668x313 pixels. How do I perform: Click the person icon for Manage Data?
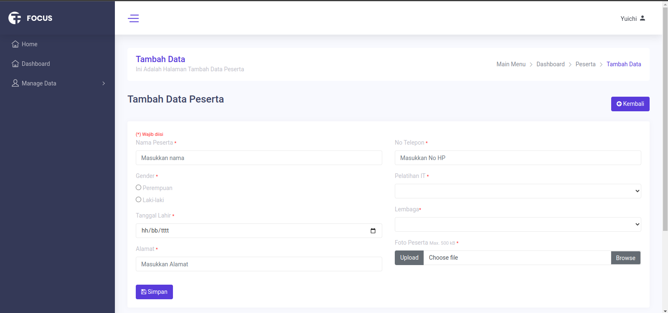15,83
